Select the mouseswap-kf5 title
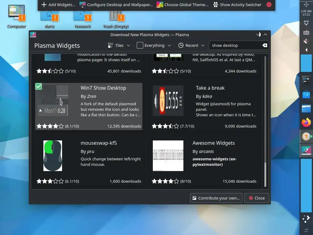Screen dimensions: 313x235 [99, 143]
